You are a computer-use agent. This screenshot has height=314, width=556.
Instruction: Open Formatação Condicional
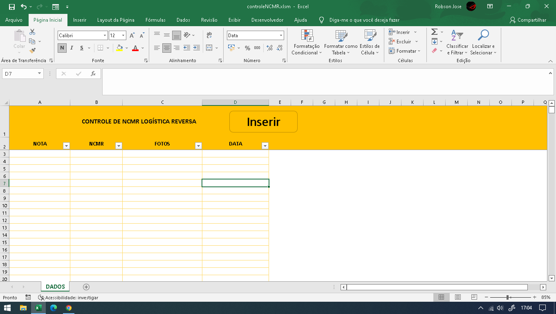coord(307,42)
